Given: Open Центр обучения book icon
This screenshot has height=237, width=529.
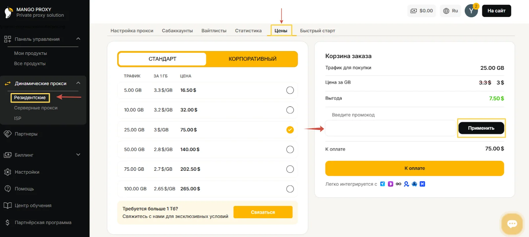Looking at the screenshot, I should pyautogui.click(x=8, y=205).
